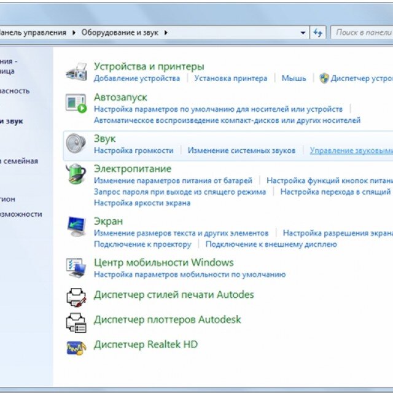Click the Windows Mobility Center icon
This screenshot has height=393, width=393.
coord(76,268)
